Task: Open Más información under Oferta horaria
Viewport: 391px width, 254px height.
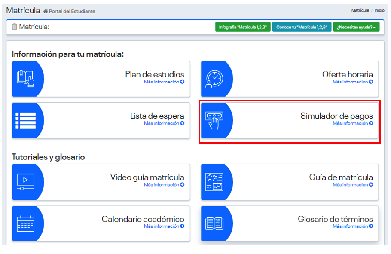Action: click(x=352, y=82)
